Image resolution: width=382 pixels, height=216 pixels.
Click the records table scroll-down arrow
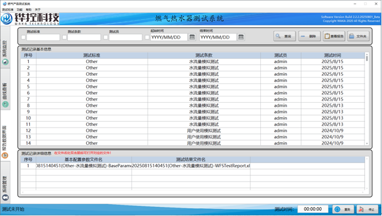pos(367,144)
